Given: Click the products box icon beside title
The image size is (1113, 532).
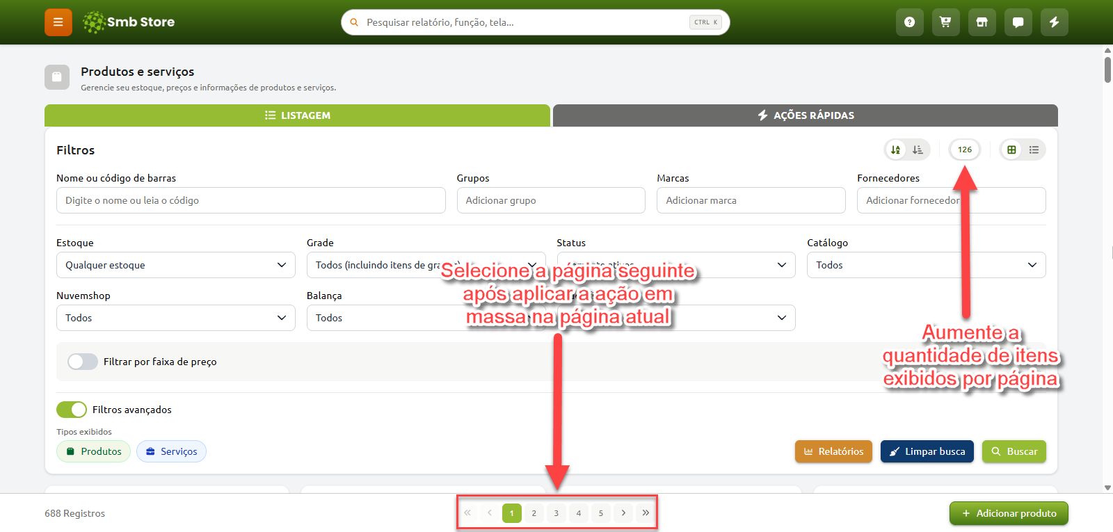Looking at the screenshot, I should pyautogui.click(x=57, y=77).
